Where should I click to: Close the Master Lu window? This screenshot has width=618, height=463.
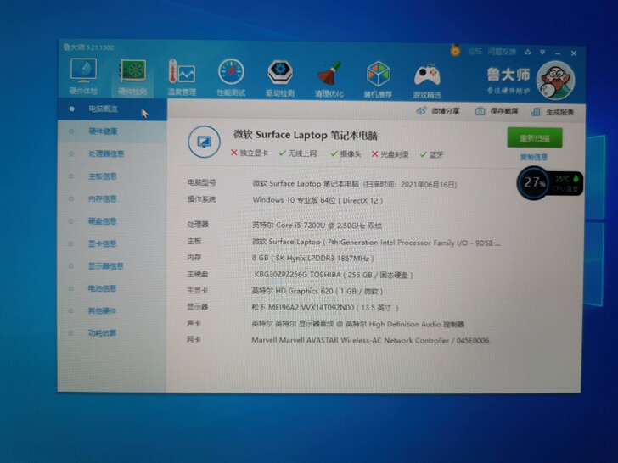pos(574,53)
